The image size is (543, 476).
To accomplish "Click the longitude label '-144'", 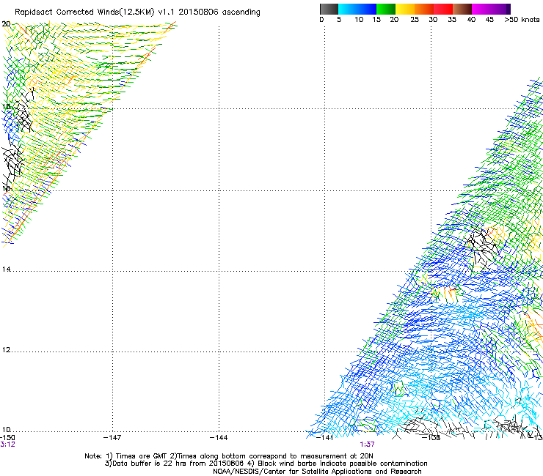I will [219, 438].
